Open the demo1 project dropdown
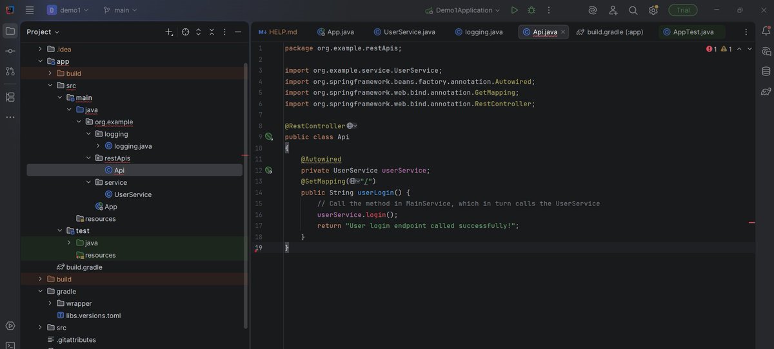Screen dimensions: 774x349 (x=68, y=10)
